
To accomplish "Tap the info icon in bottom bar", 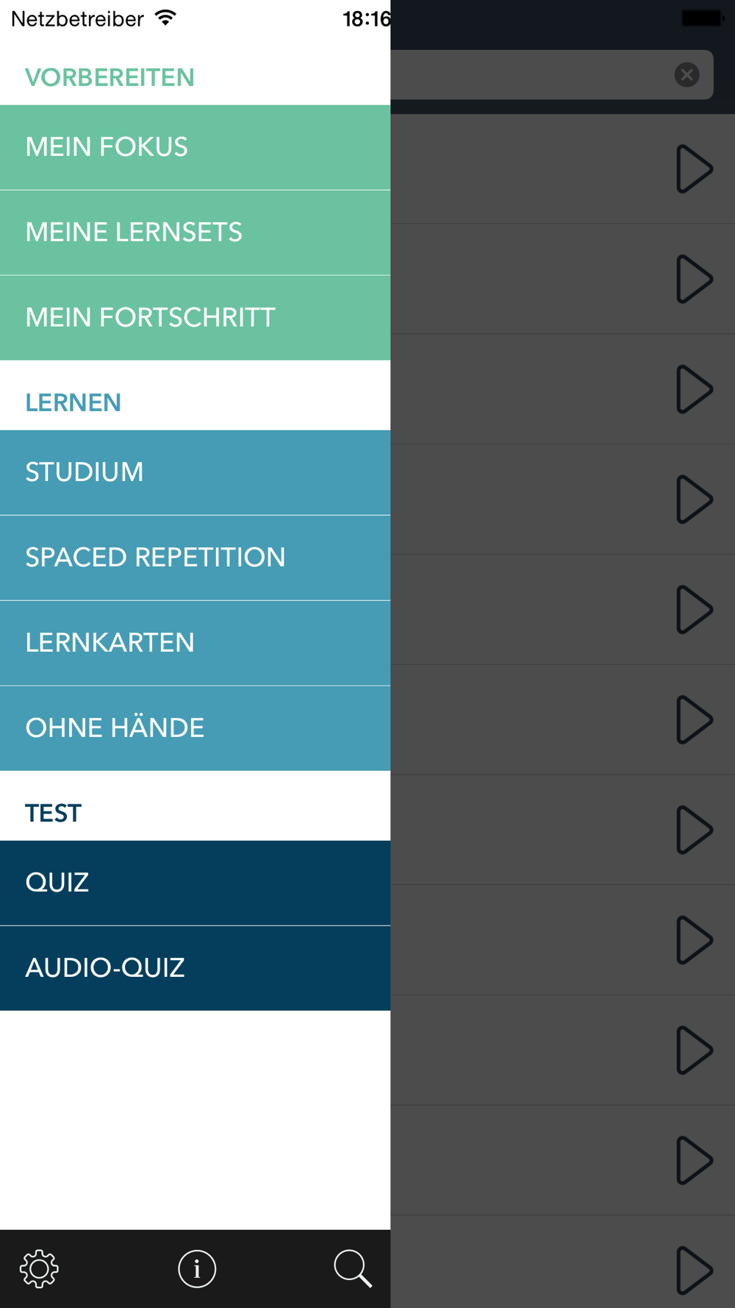I will [x=197, y=1268].
